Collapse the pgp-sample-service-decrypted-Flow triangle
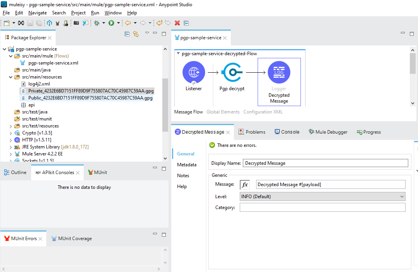418x272 pixels. click(x=178, y=54)
